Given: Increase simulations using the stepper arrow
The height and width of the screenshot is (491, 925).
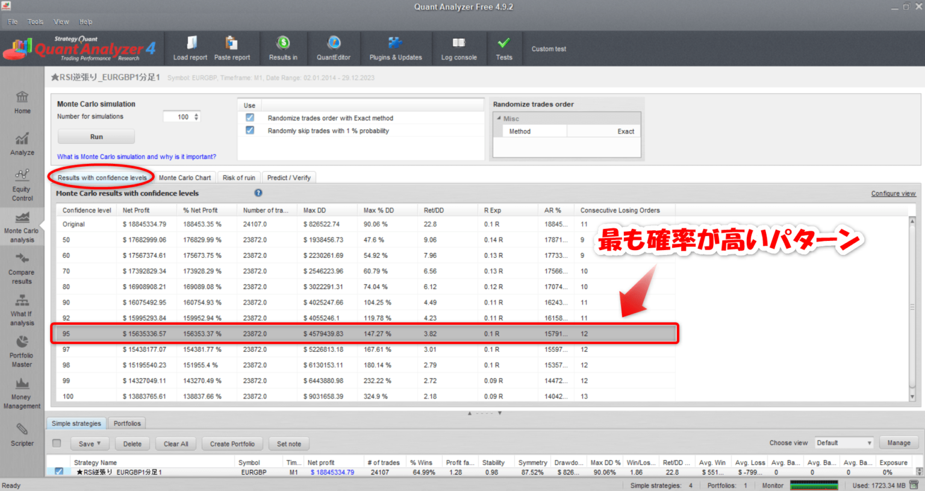Looking at the screenshot, I should (198, 114).
